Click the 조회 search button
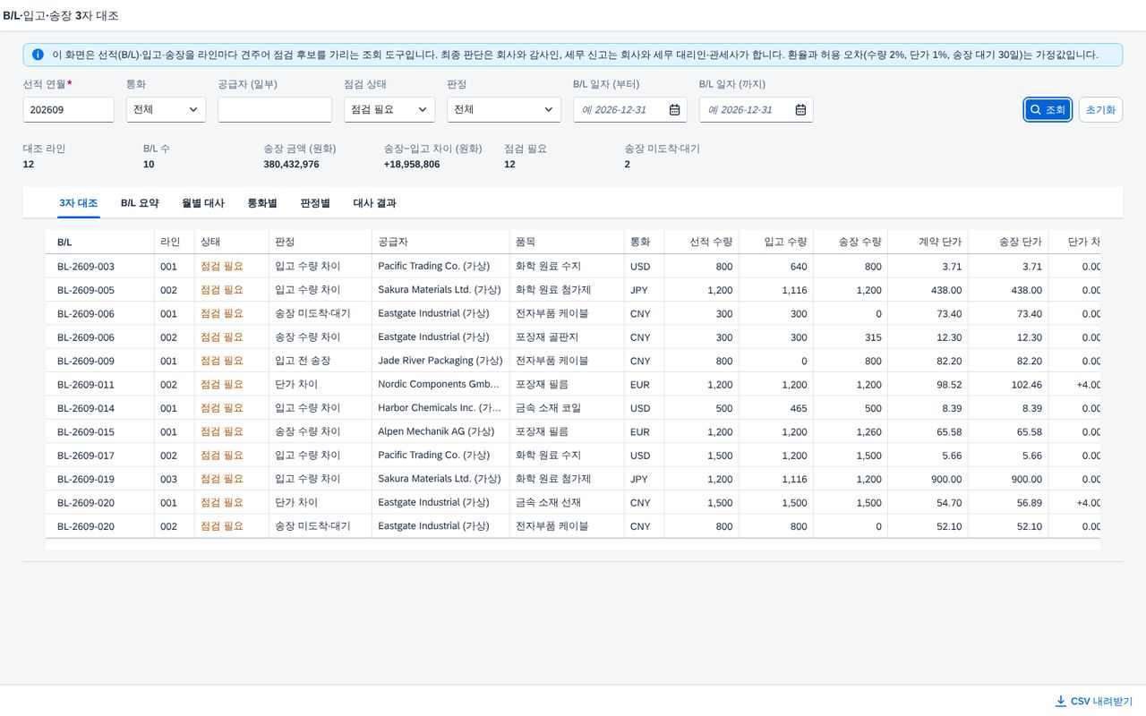This screenshot has width=1146, height=716. click(1048, 109)
